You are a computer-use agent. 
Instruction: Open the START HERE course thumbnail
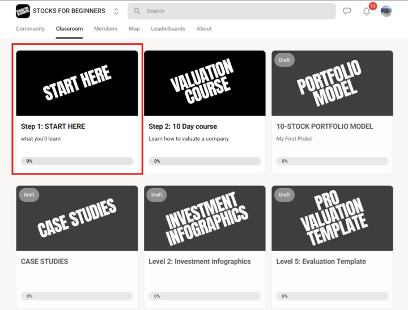click(x=77, y=83)
